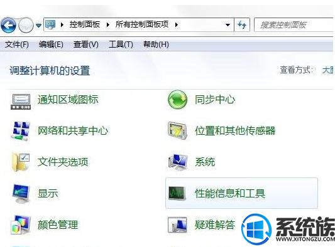
Task: Click the 性能信息和工具 icon
Action: pyautogui.click(x=177, y=193)
